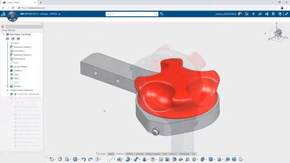Click the collapse-screen arrows icon in header
290x163 pixels.
click(x=286, y=14)
